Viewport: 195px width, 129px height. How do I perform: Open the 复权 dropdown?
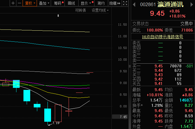(30, 3)
